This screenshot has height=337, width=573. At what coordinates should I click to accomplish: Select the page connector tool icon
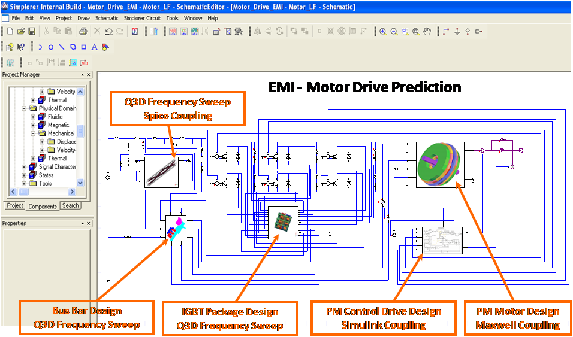pos(479,31)
